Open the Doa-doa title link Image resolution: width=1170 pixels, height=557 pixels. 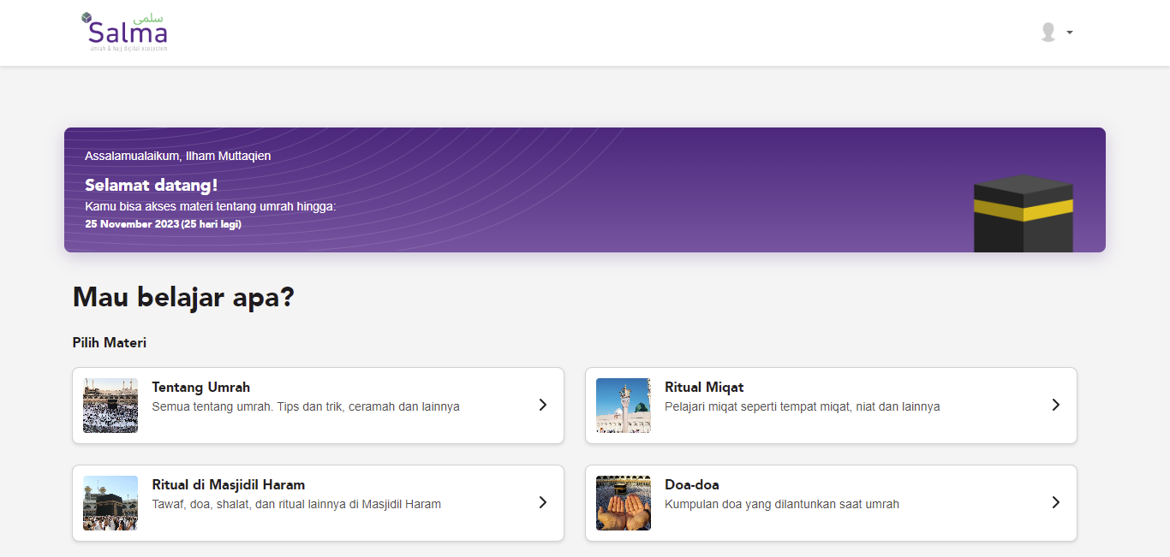click(x=692, y=485)
